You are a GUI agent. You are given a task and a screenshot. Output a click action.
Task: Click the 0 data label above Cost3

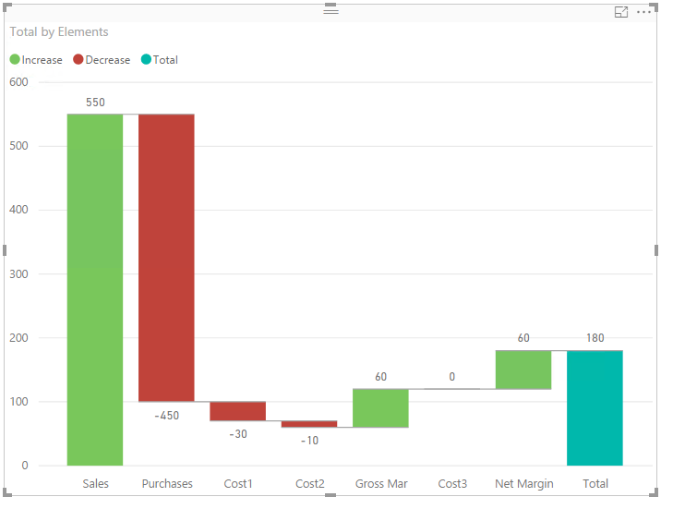point(452,377)
